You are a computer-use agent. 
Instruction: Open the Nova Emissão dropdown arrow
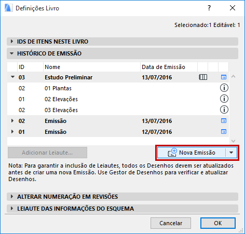232,153
